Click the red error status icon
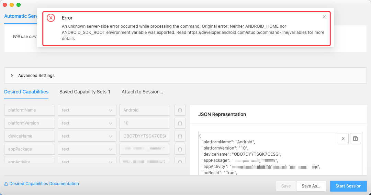 click(x=50, y=18)
